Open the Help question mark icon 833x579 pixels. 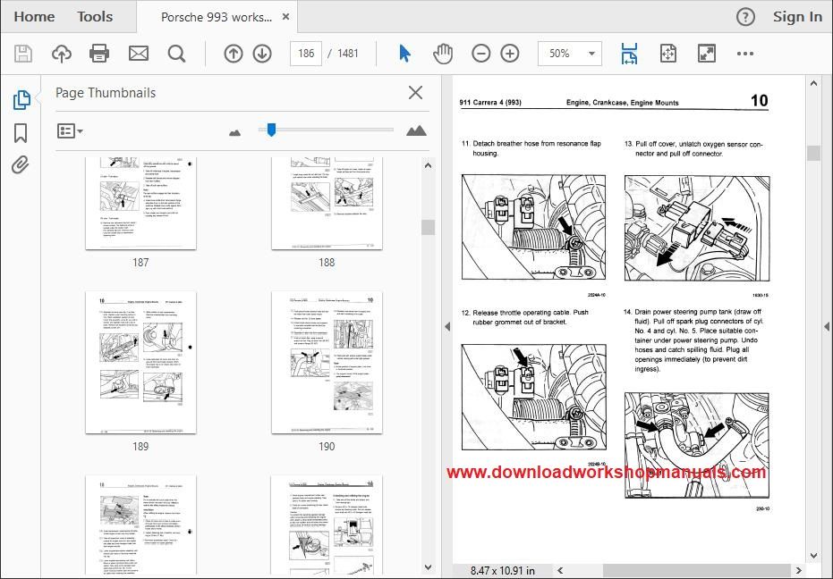tap(745, 17)
